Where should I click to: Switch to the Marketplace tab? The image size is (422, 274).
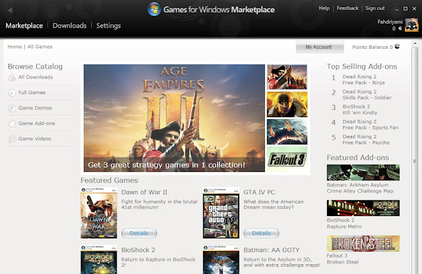(x=24, y=26)
